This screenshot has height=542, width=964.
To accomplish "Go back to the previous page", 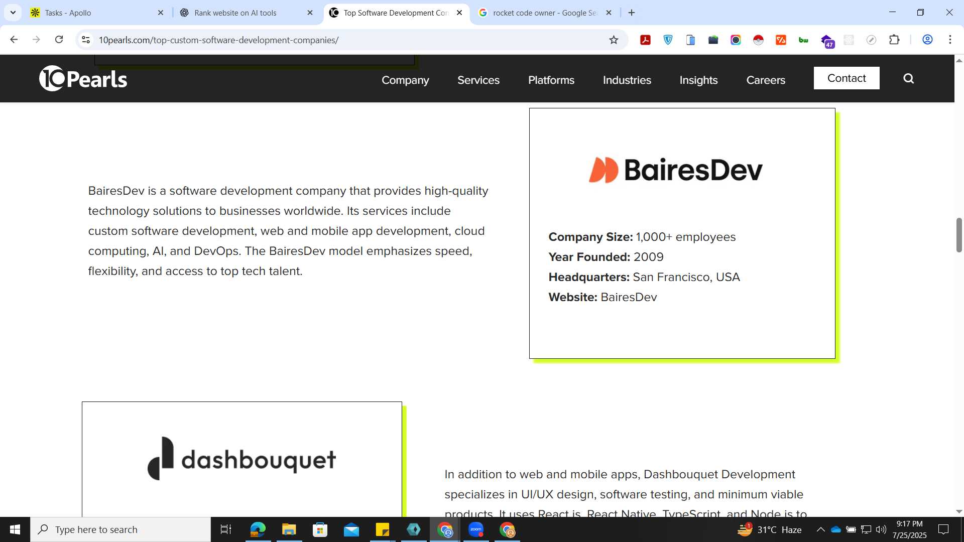I will click(14, 40).
